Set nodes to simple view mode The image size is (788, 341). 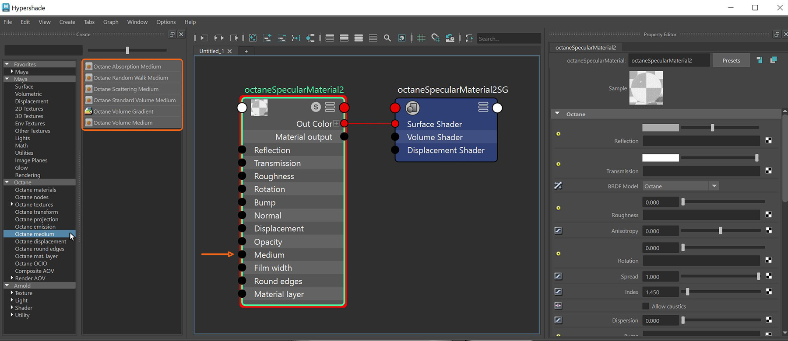point(330,38)
